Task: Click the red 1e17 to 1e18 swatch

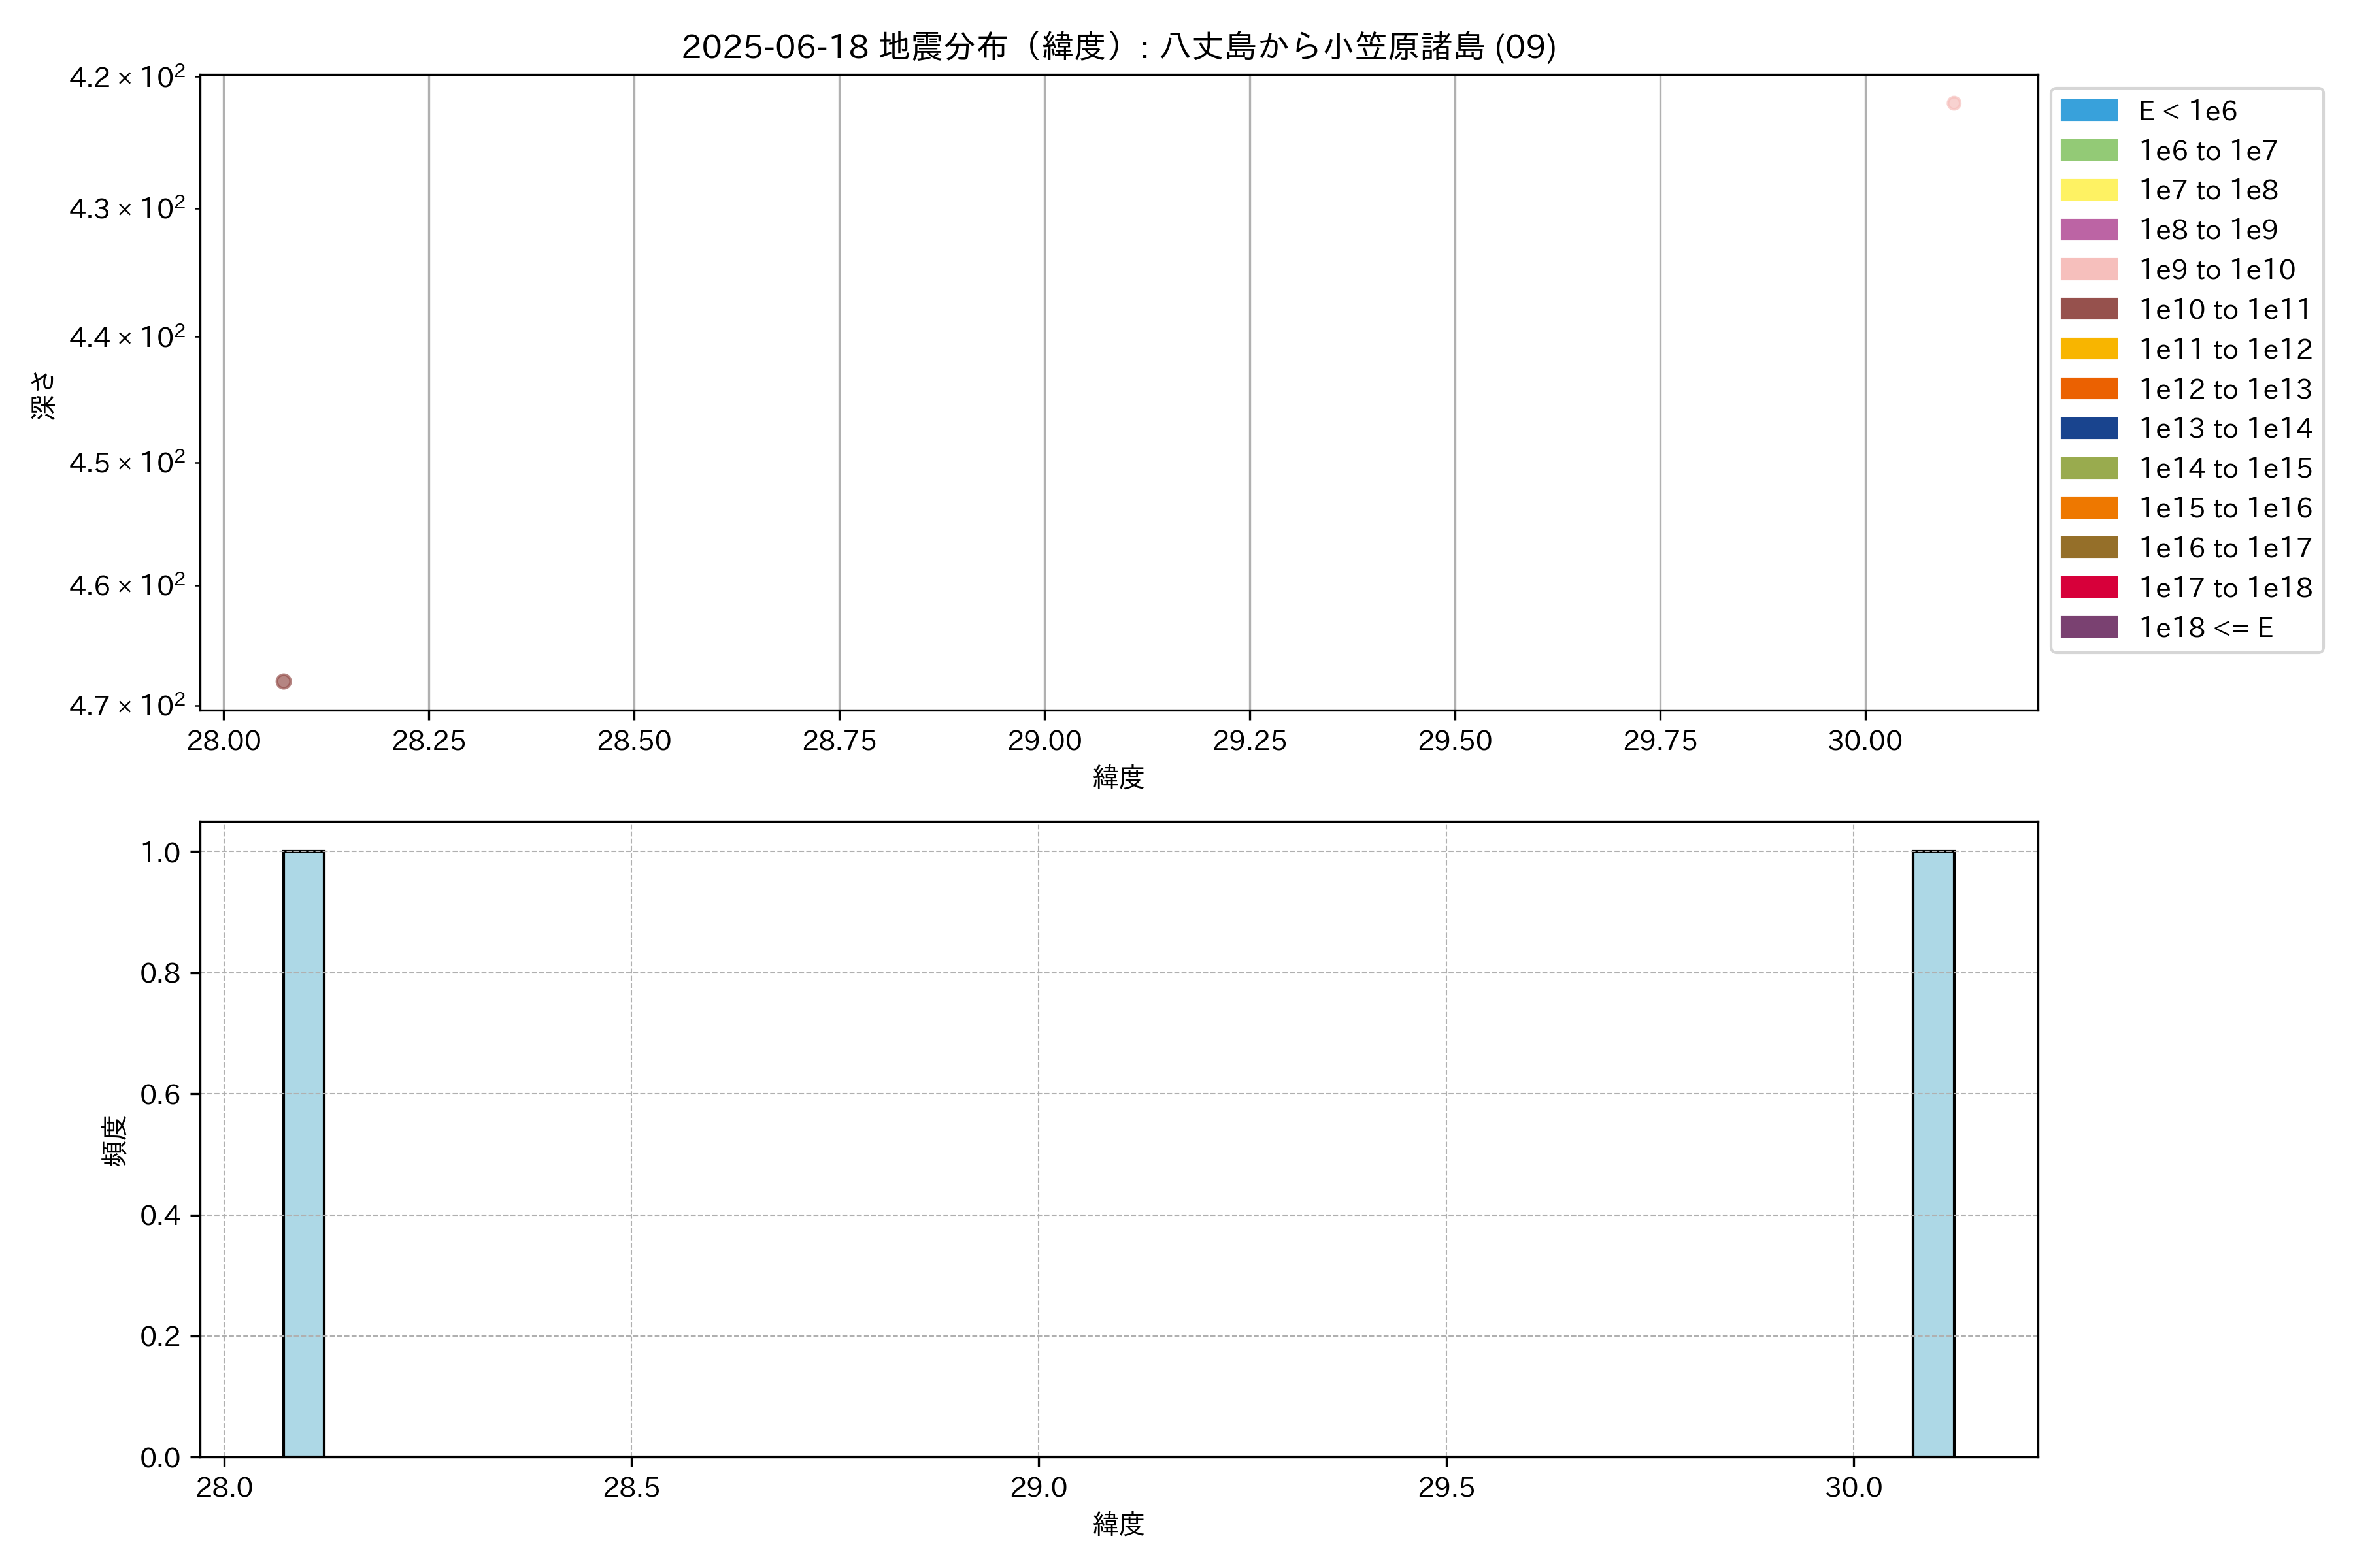Action: (x=2089, y=588)
